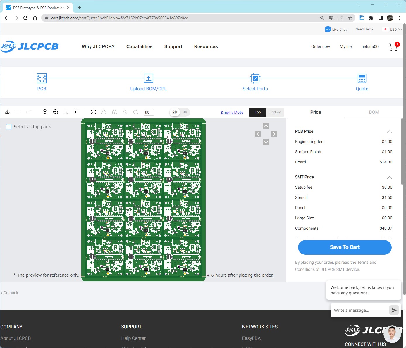This screenshot has height=348, width=406.
Task: Switch the preview to 3D mode
Action: tap(185, 112)
